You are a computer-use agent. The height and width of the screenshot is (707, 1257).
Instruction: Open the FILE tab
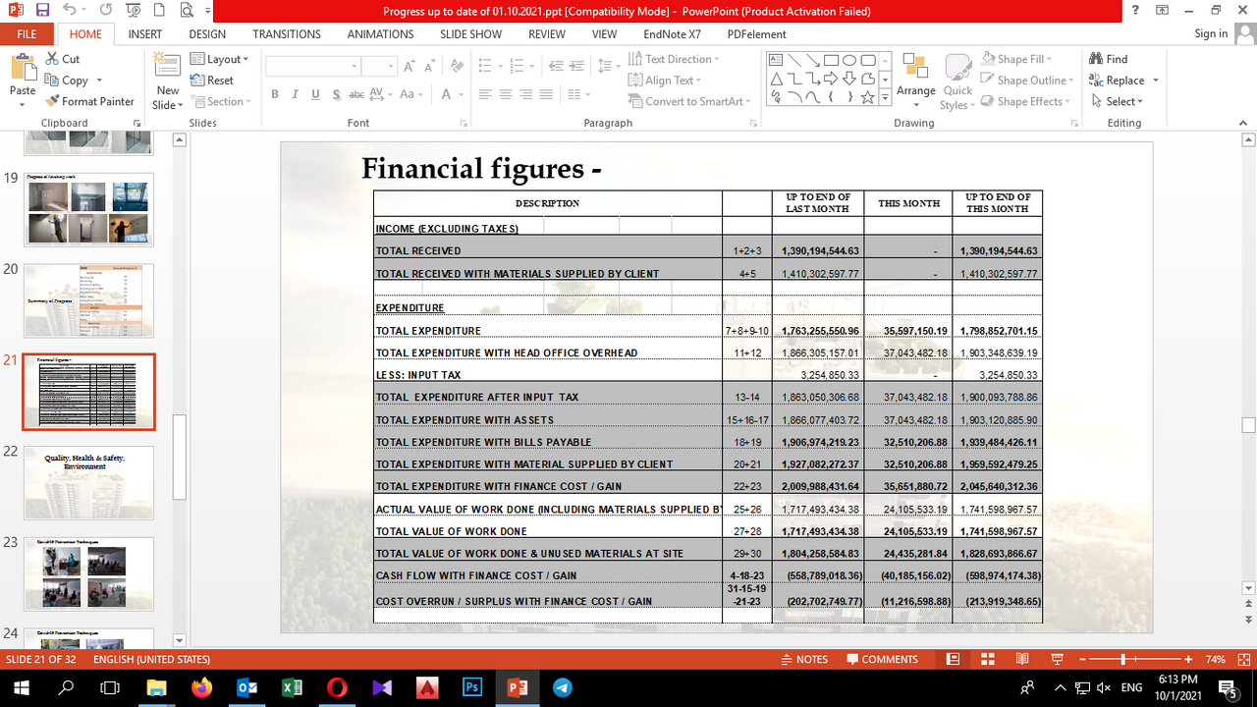[27, 33]
